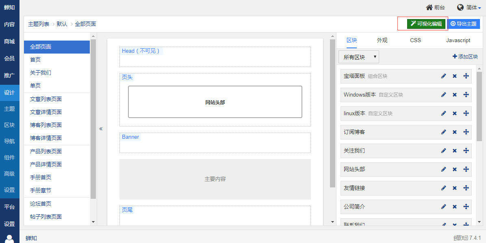
Task: Click the 可视化编辑 button
Action: [x=426, y=24]
